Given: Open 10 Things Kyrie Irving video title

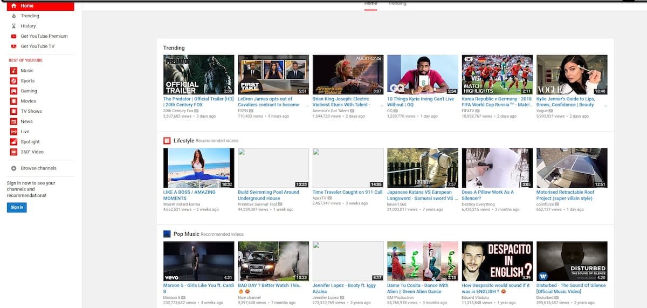Looking at the screenshot, I should 421,102.
